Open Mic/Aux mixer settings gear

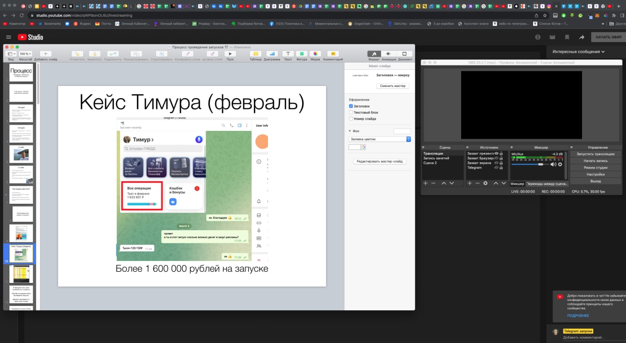click(x=560, y=164)
